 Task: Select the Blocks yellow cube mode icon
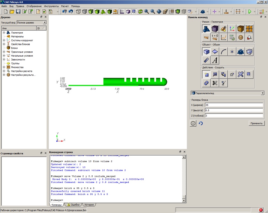tap(240, 29)
